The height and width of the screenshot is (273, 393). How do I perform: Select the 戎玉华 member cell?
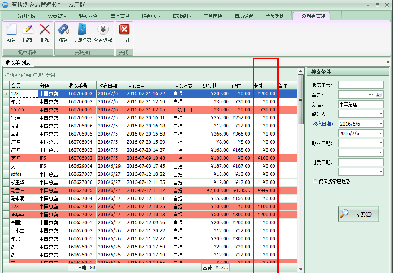tap(24, 182)
